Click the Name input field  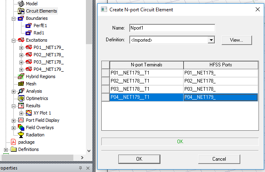[x=171, y=28]
